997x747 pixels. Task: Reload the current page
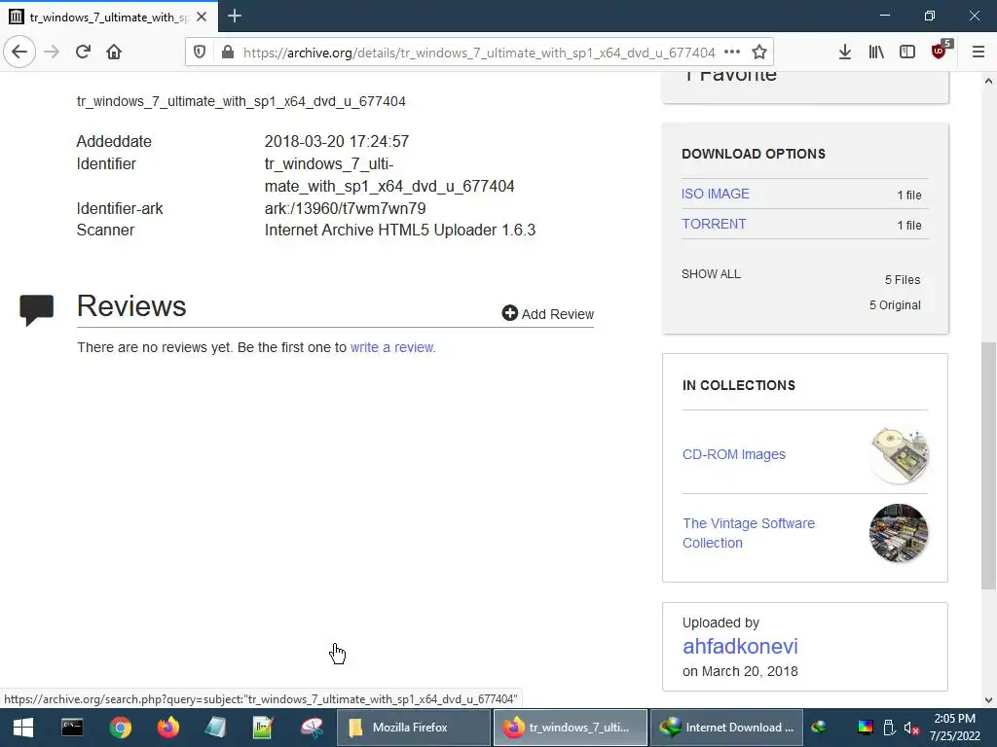point(83,53)
